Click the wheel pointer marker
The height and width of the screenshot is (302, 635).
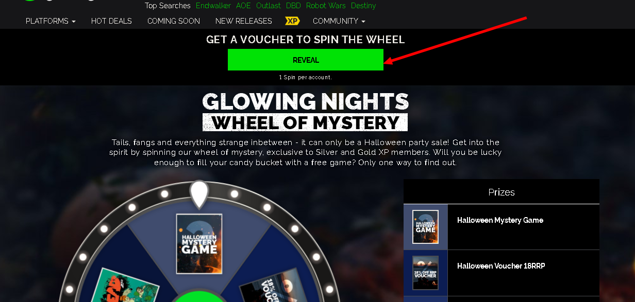click(x=199, y=194)
